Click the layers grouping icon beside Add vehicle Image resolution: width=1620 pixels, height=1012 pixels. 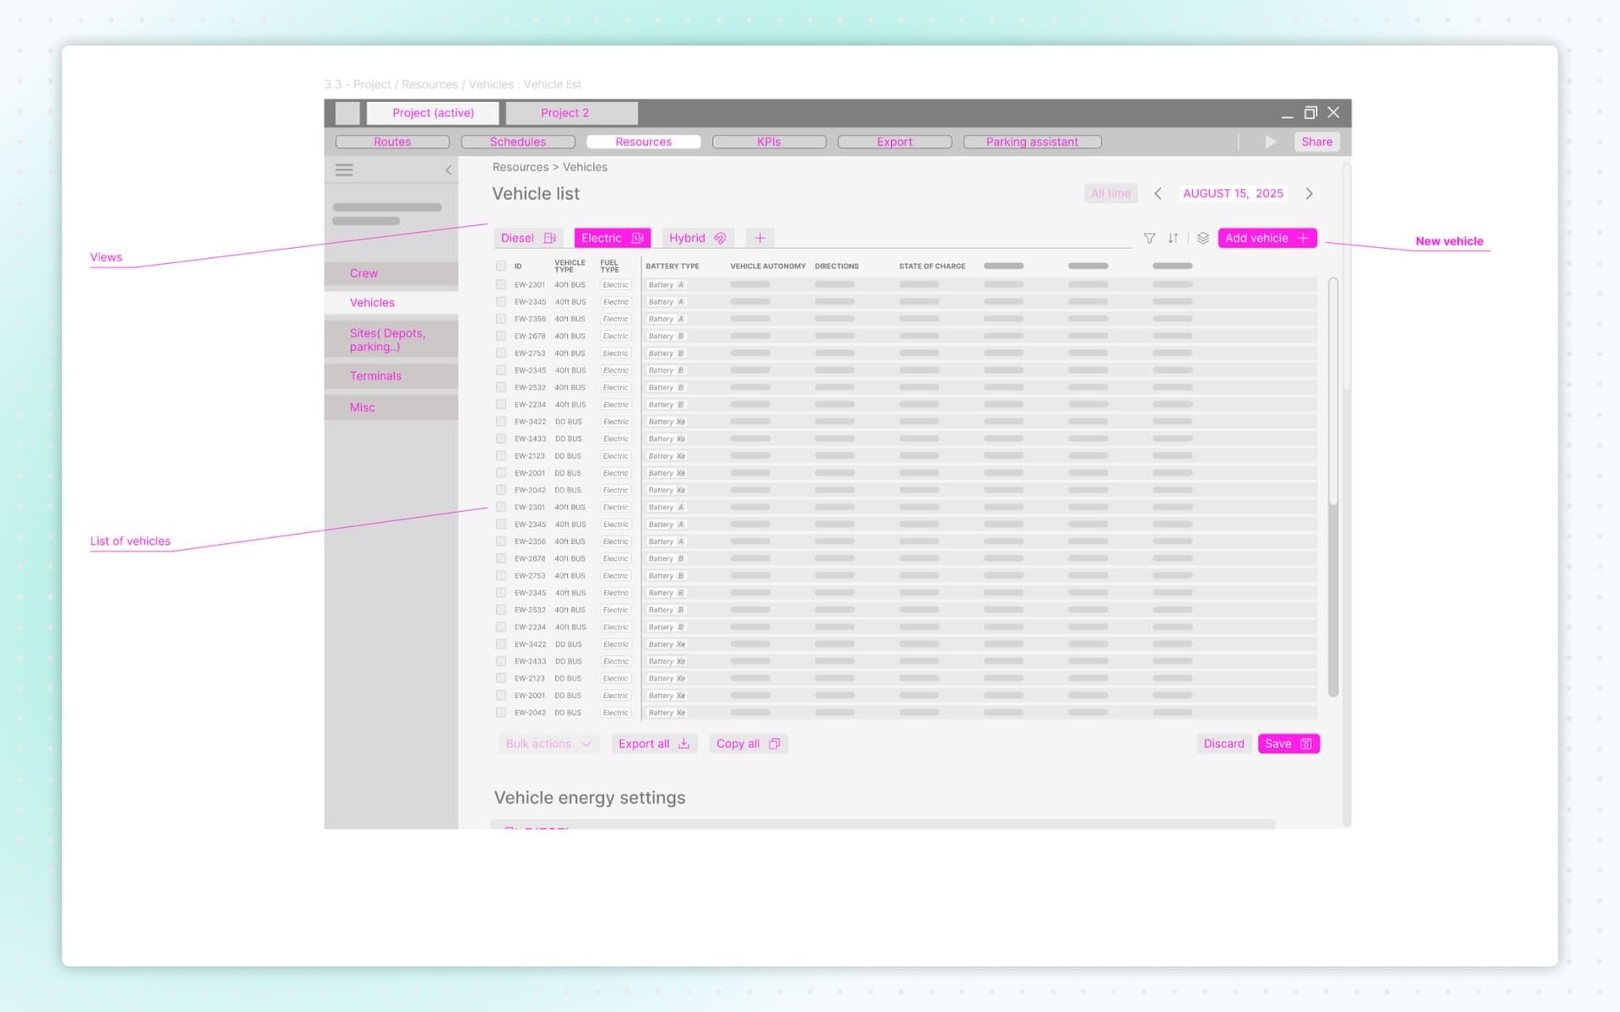coord(1201,238)
